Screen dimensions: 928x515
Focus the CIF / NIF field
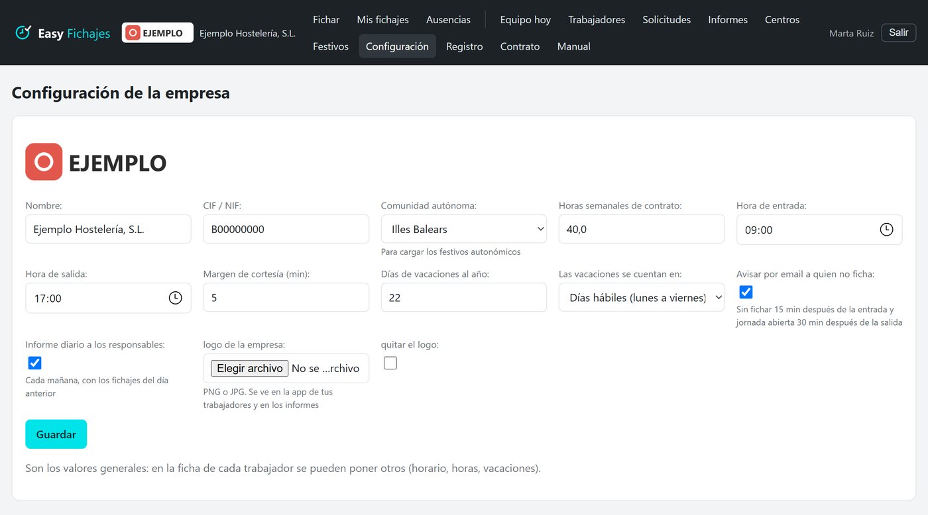point(286,229)
